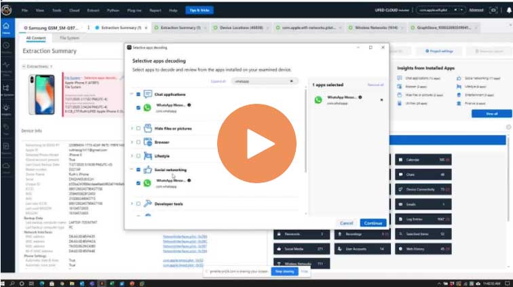The image size is (513, 287).
Task: Click the Chat applications category icon
Action: (x=148, y=94)
